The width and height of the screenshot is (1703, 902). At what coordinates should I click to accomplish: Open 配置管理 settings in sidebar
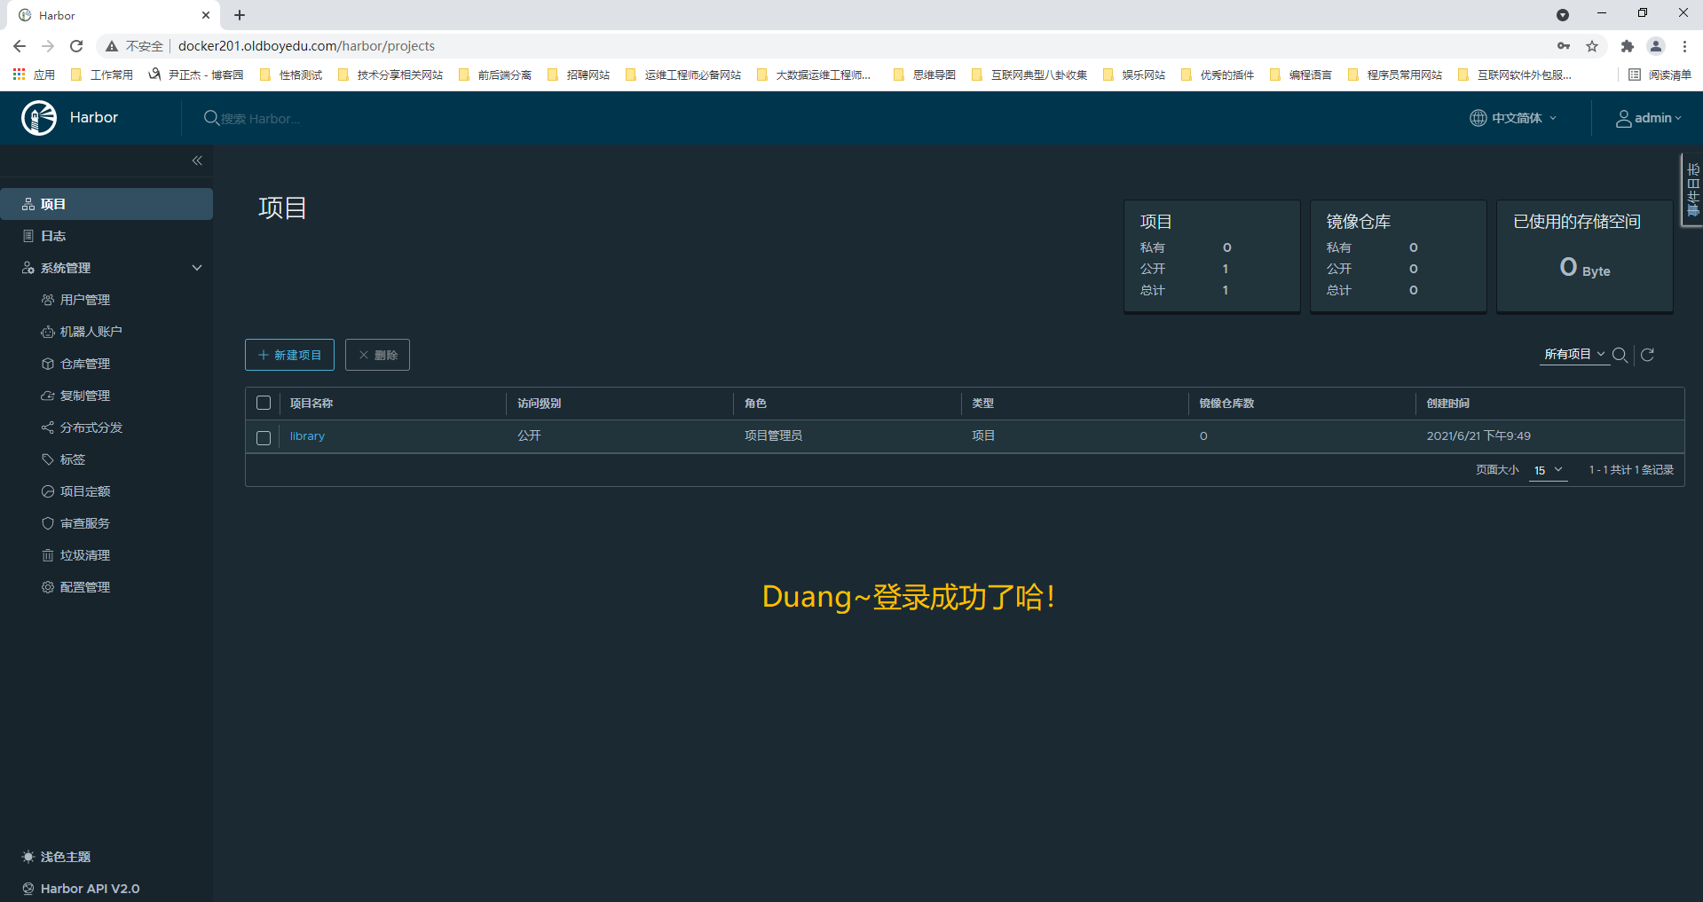[x=84, y=587]
